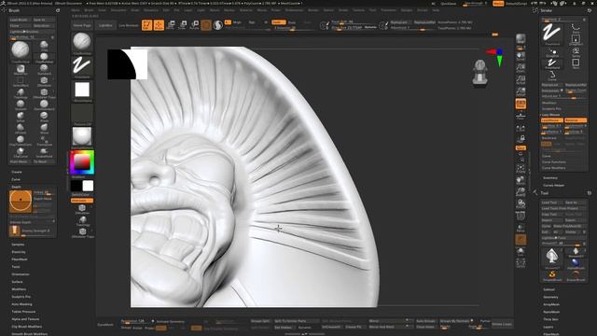Toggle the Relative lazy mouse button

(x=576, y=120)
